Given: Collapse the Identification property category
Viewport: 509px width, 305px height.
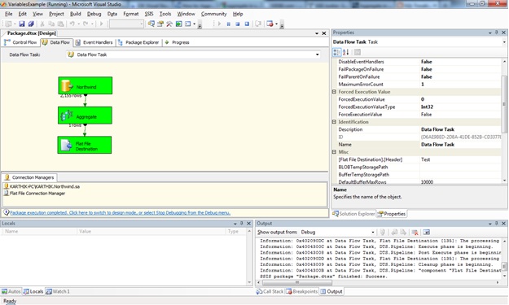Looking at the screenshot, I should [334, 122].
